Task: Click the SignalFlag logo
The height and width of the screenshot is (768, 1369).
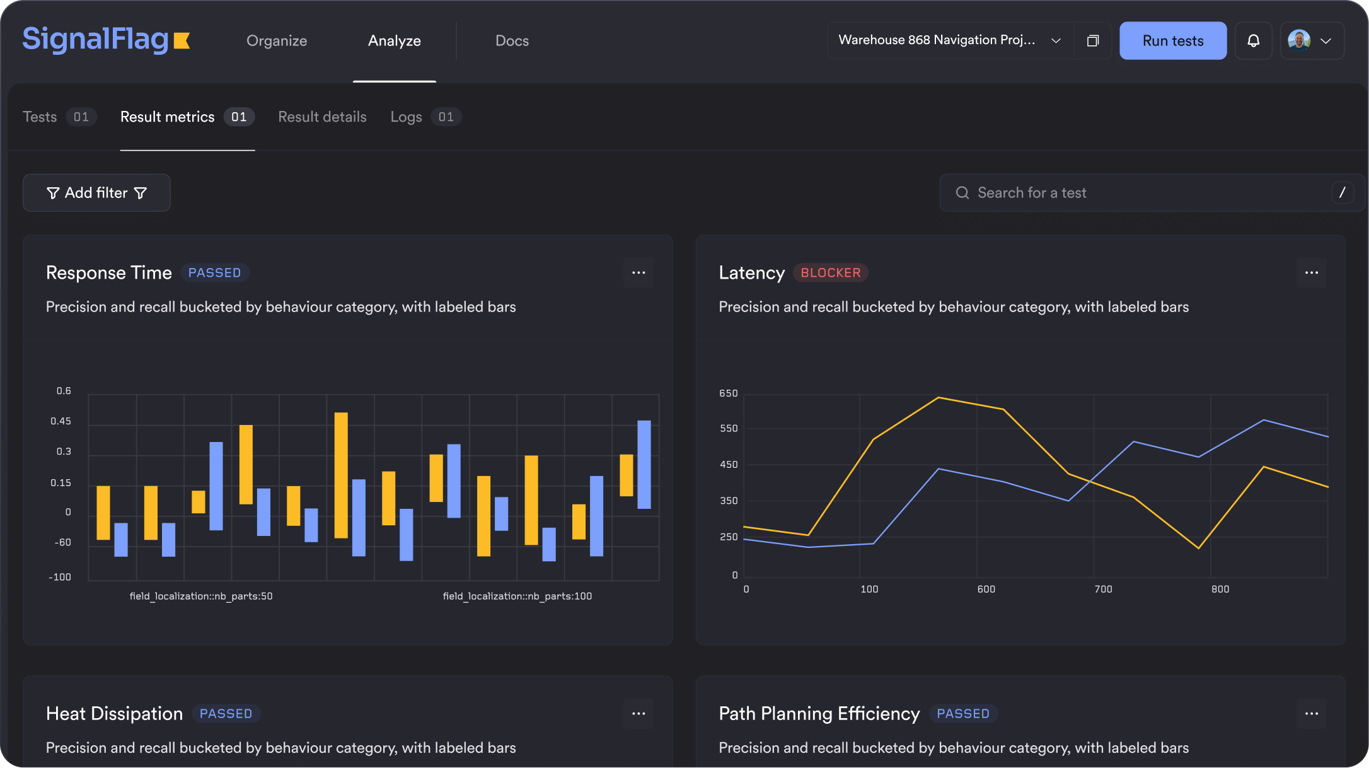Action: (x=106, y=40)
